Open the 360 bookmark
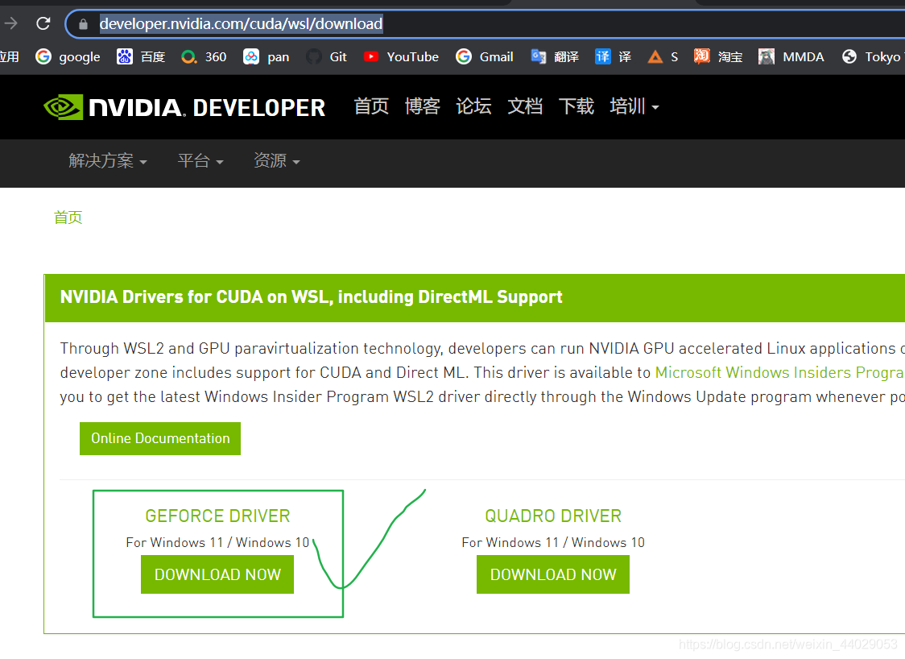This screenshot has width=905, height=659. (x=204, y=56)
